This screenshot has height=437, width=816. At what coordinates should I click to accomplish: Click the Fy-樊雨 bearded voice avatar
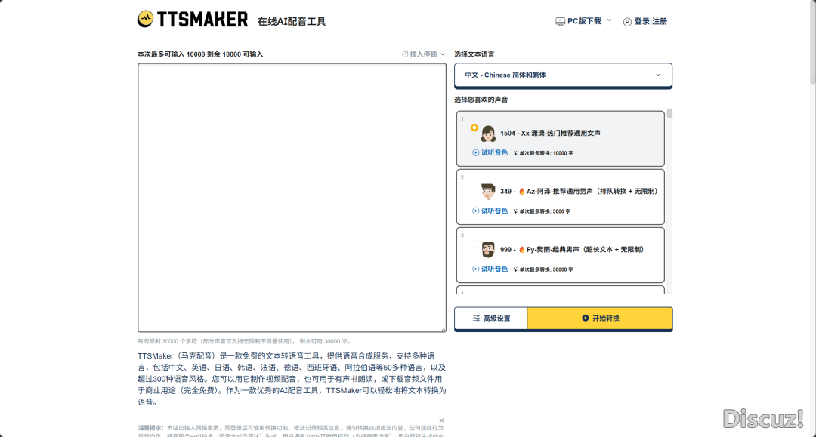(x=487, y=250)
